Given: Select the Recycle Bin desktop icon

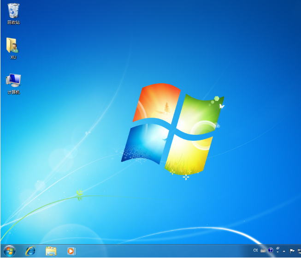Looking at the screenshot, I should (x=13, y=11).
